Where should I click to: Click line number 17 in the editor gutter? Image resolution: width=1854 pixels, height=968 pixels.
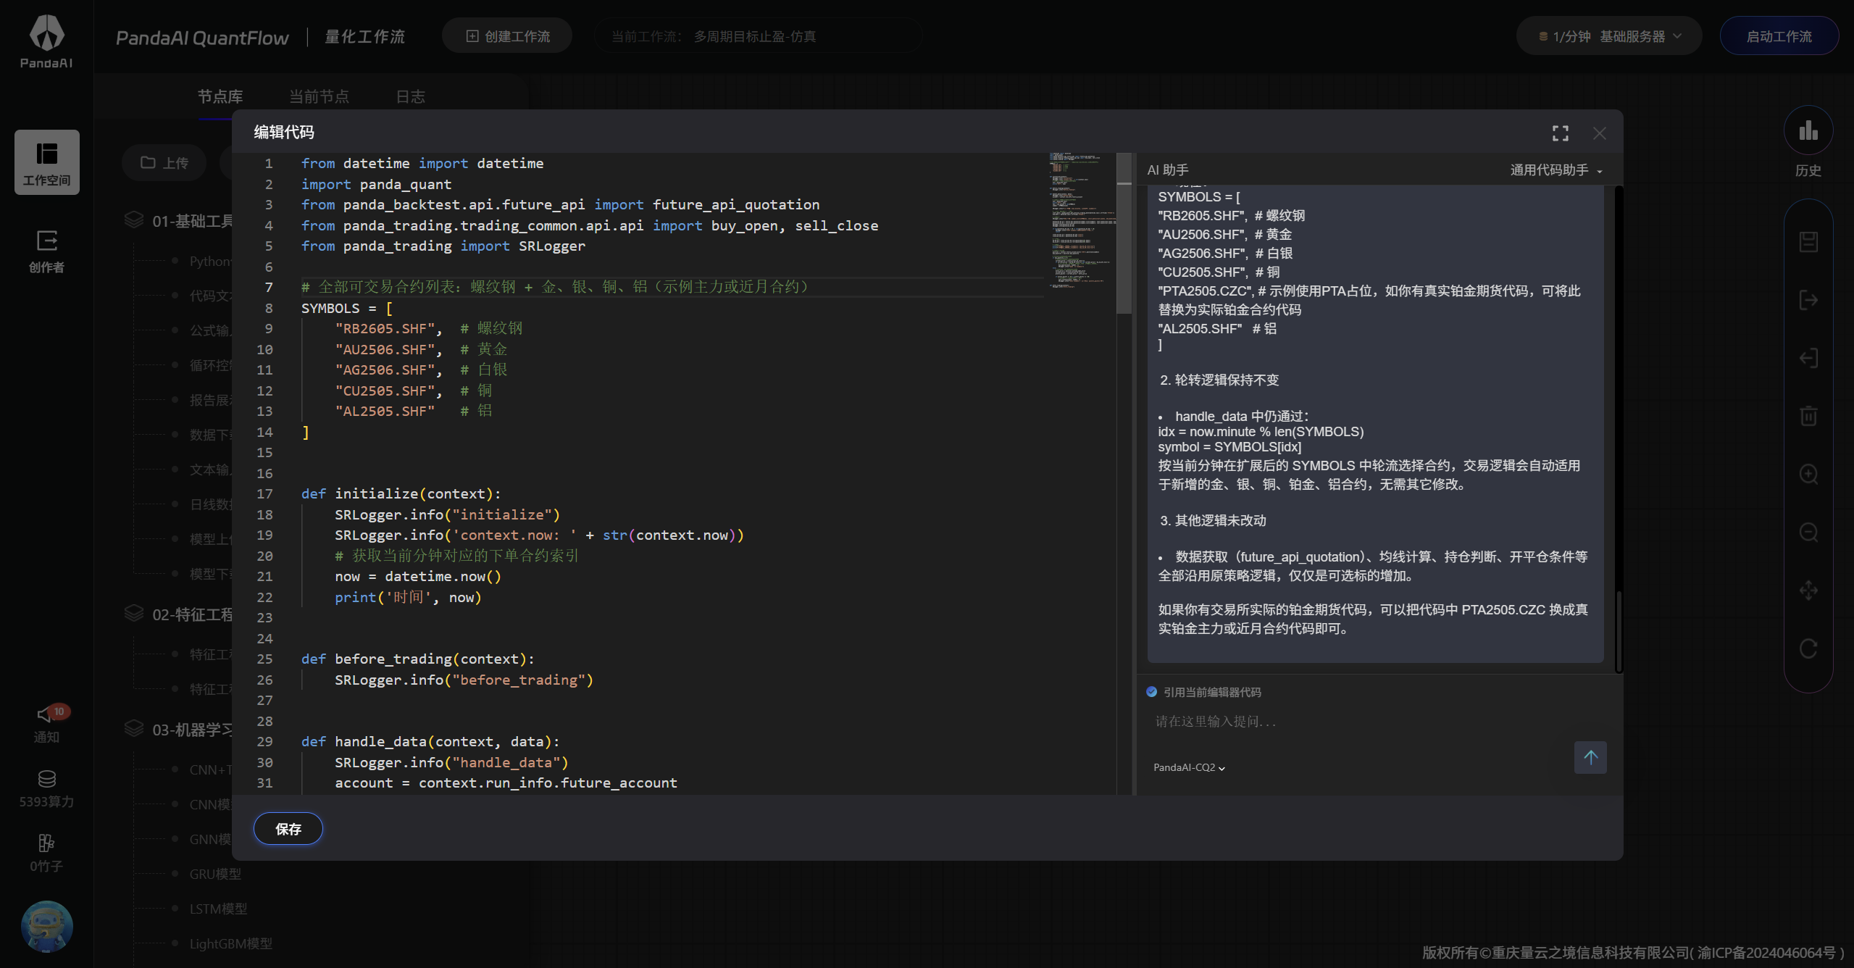pyautogui.click(x=264, y=494)
